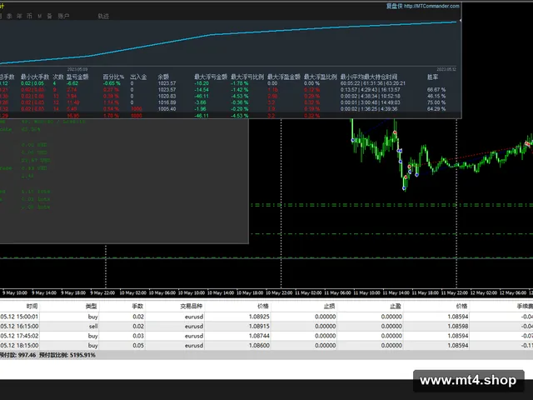
Task: Click the 最大浮盈比例 column header
Action: 320,77
